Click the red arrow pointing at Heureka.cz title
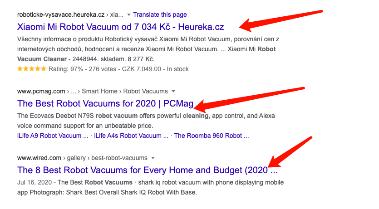 (x=281, y=21)
